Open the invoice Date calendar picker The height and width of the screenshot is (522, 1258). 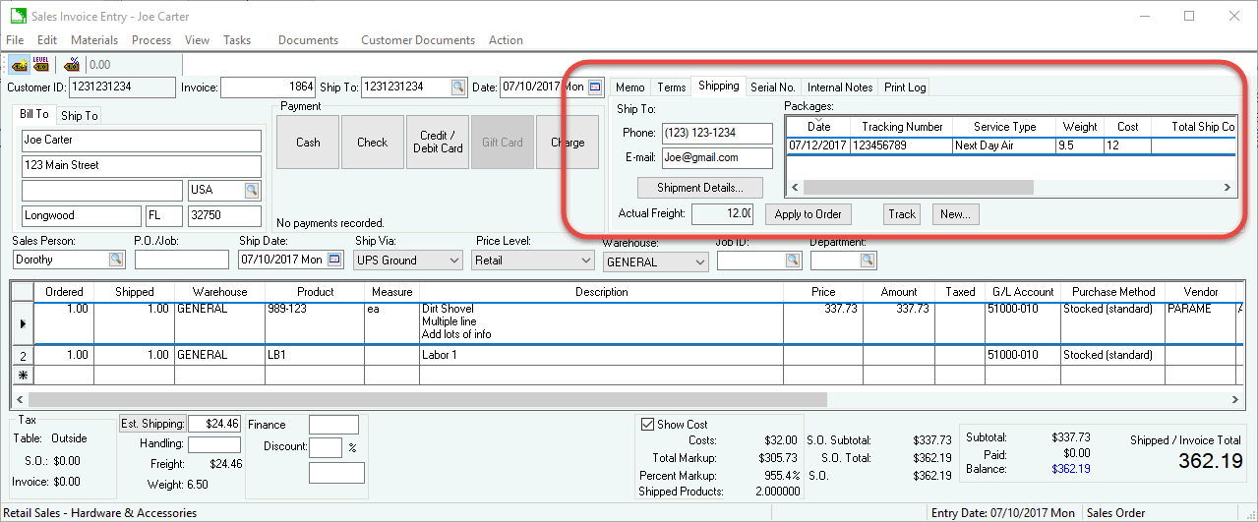pos(595,87)
